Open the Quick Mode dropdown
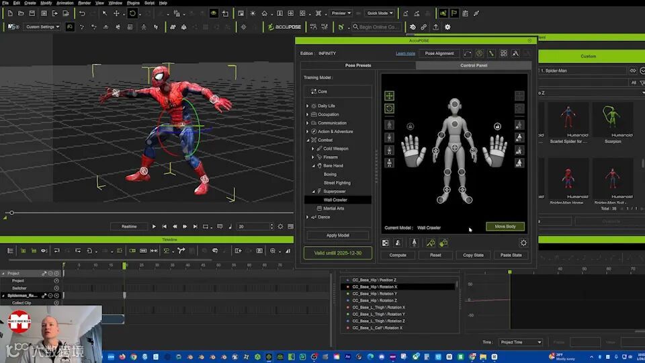This screenshot has width=645, height=363. pyautogui.click(x=380, y=13)
